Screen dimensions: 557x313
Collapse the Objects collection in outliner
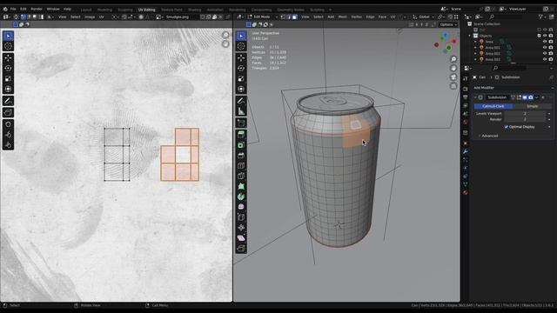point(470,36)
